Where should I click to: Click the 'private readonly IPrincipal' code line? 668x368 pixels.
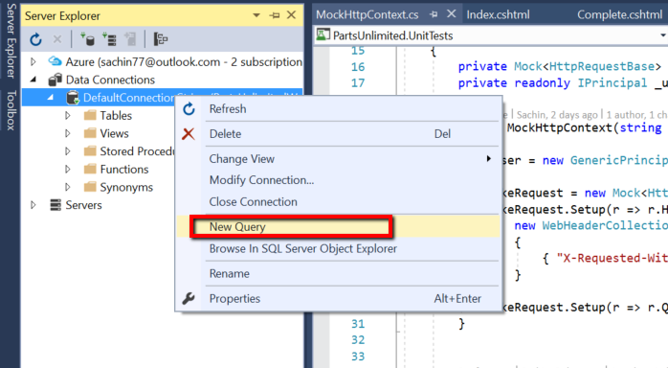click(563, 82)
